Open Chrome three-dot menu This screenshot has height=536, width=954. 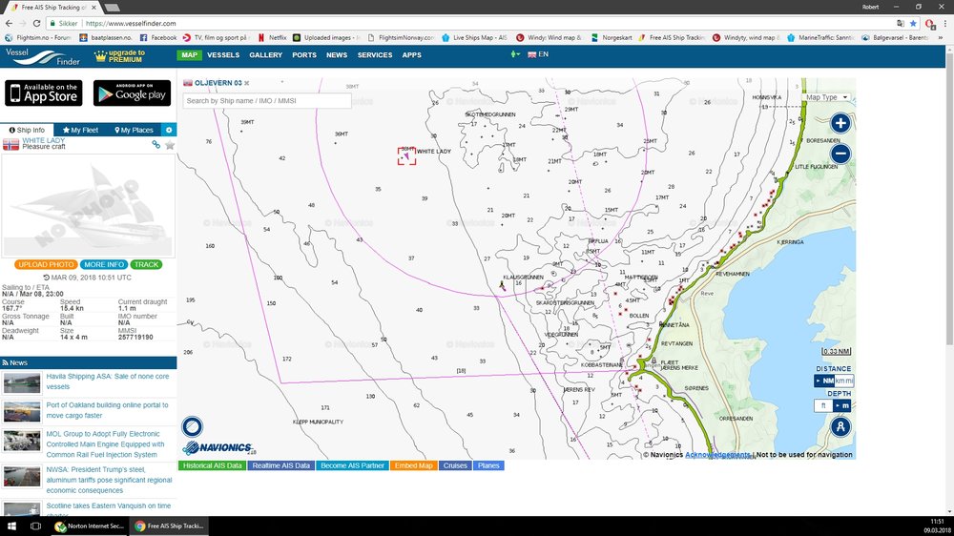(944, 23)
